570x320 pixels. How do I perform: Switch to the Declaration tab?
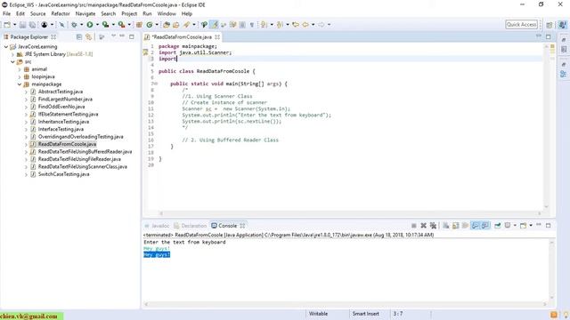pyautogui.click(x=190, y=226)
